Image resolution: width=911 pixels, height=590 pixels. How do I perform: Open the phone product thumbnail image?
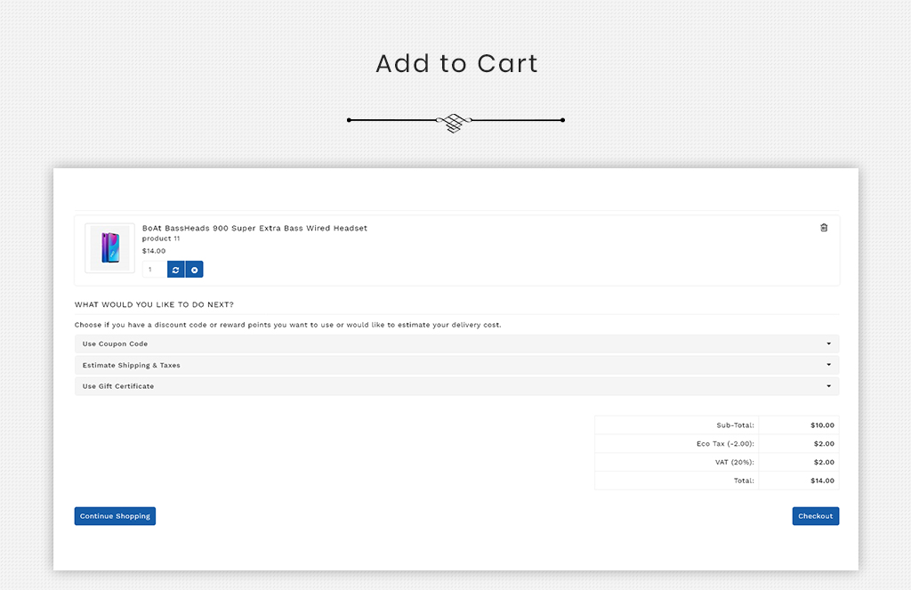point(109,247)
